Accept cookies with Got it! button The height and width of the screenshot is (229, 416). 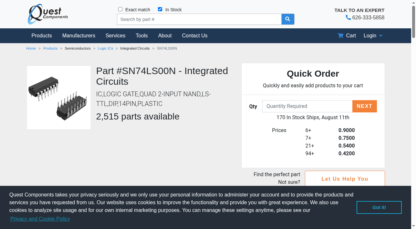click(379, 207)
